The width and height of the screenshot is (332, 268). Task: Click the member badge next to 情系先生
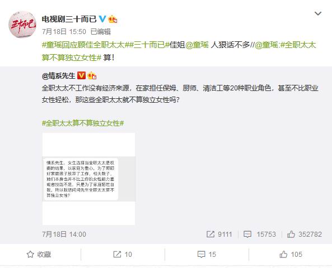(x=92, y=75)
